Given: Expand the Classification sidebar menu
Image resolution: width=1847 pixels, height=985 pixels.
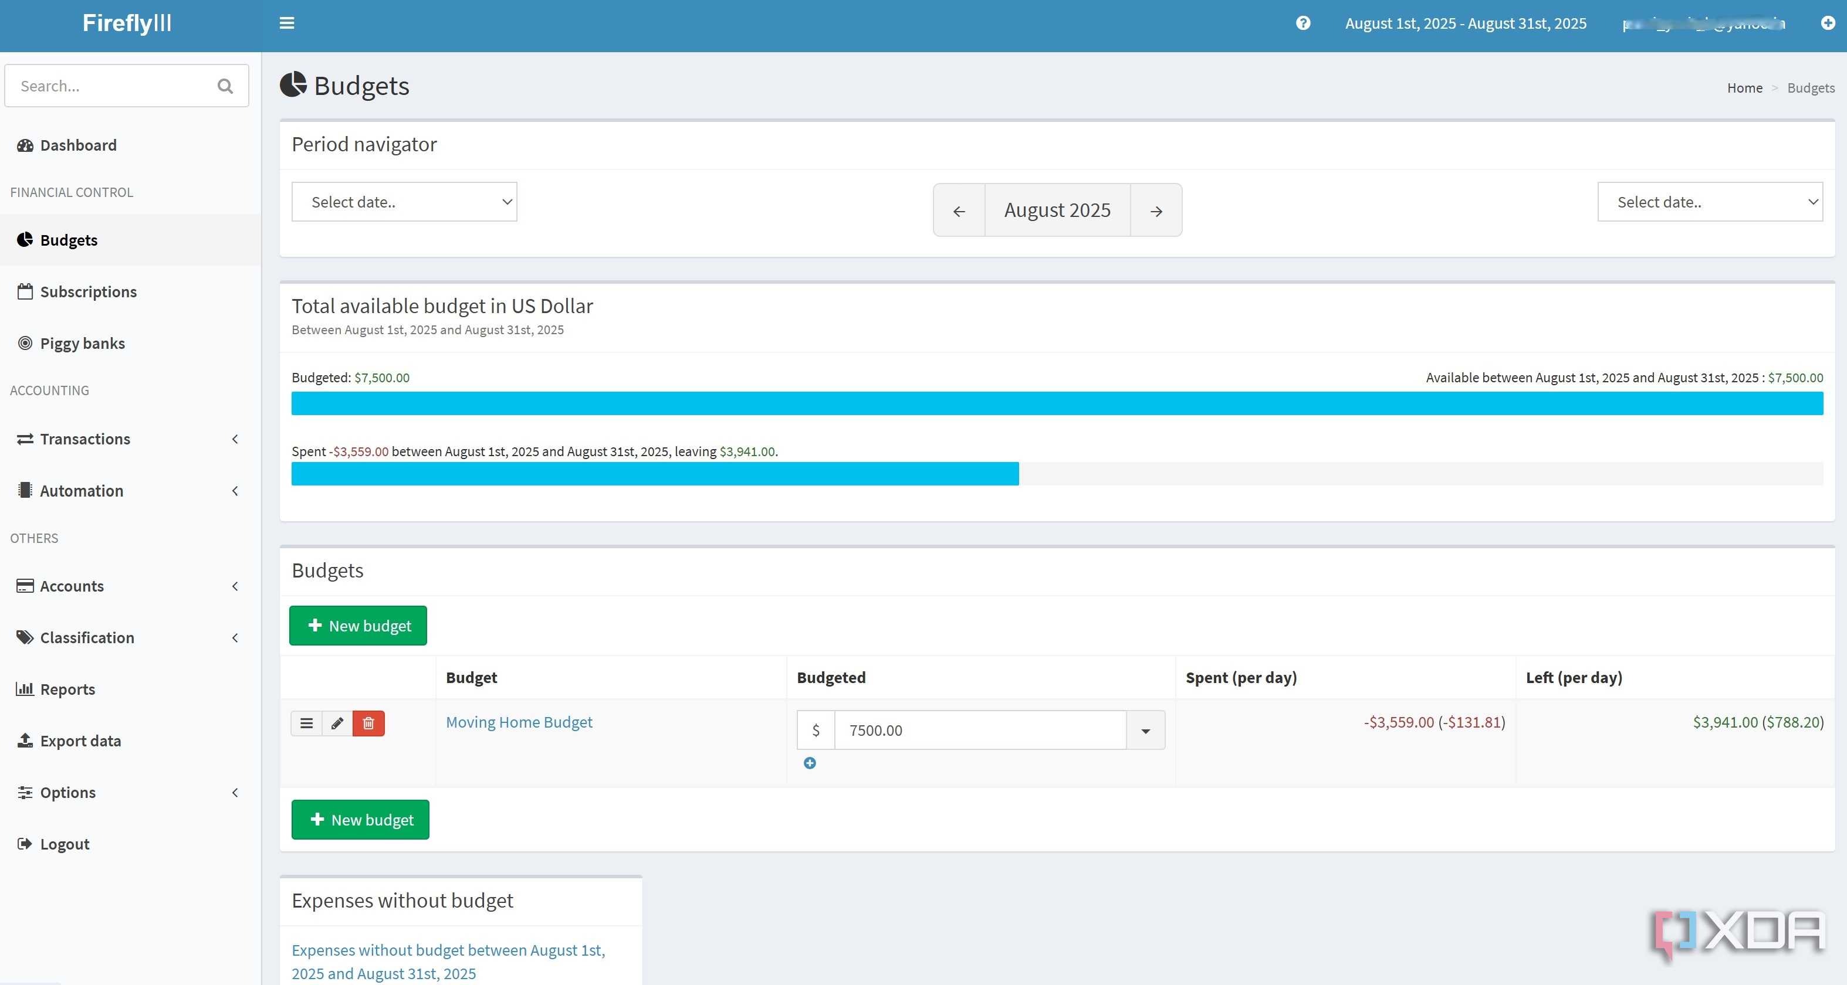Looking at the screenshot, I should click(x=130, y=637).
